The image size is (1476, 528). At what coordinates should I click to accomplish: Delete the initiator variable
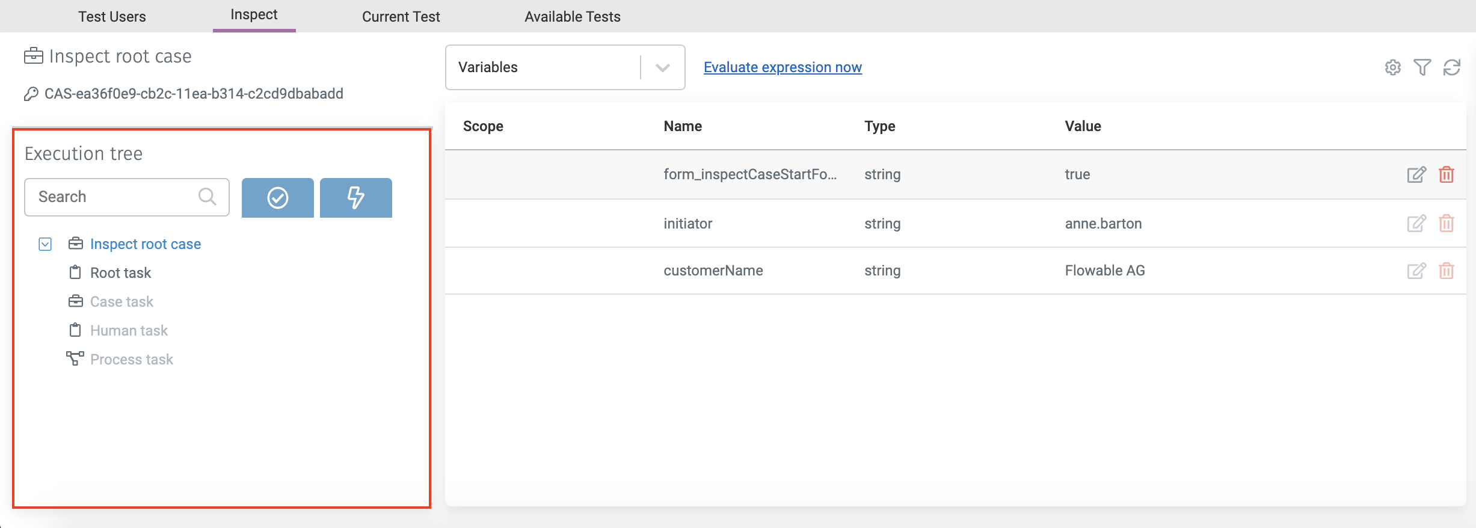click(x=1446, y=224)
